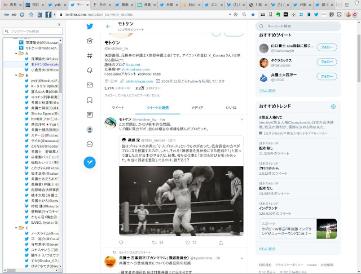Viewport: 361px width, 274px height.
Task: Click the zoom magnifier in address bar
Action: coord(244,15)
